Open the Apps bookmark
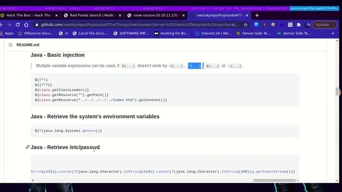Image resolution: width=342 pixels, height=192 pixels. 7,33
